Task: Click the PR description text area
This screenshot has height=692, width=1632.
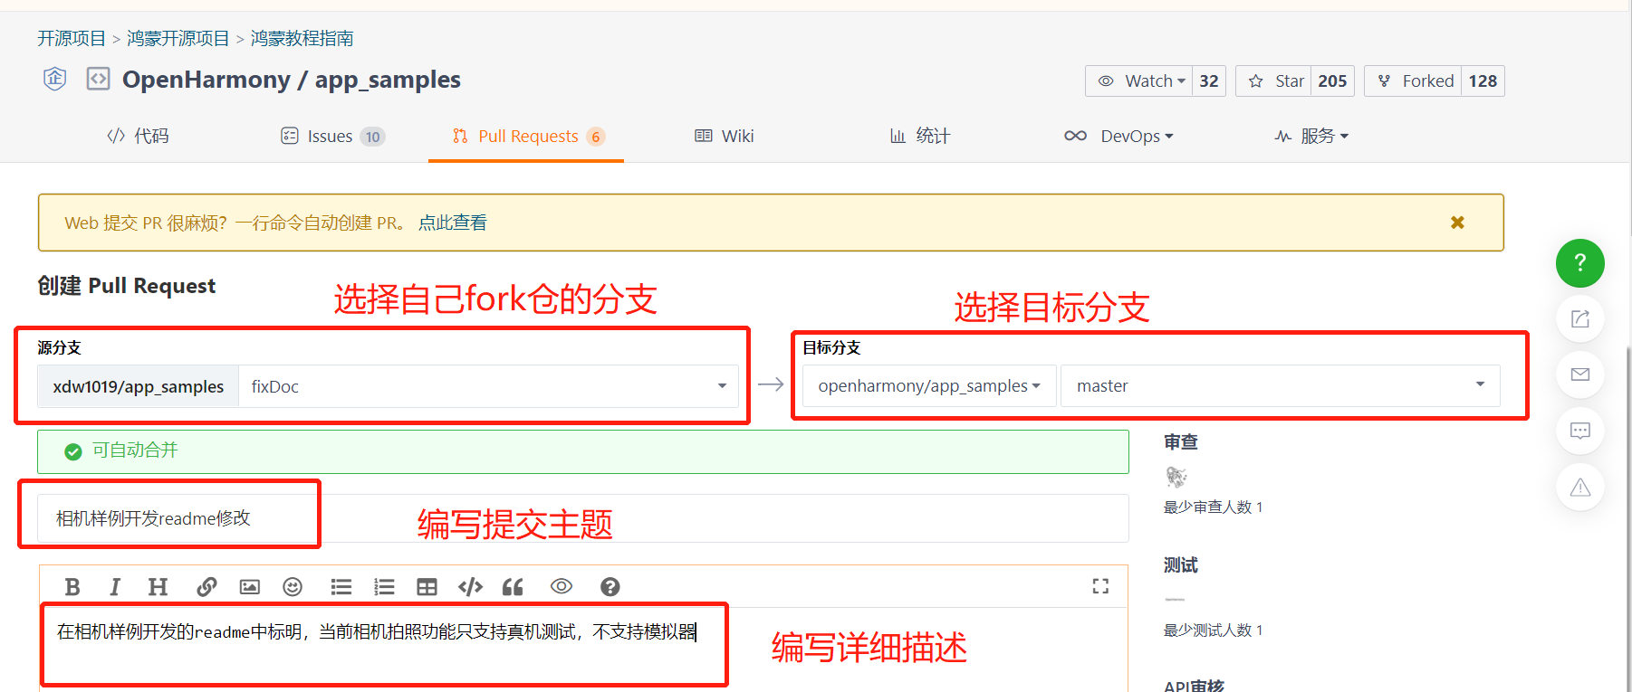Action: click(x=583, y=648)
